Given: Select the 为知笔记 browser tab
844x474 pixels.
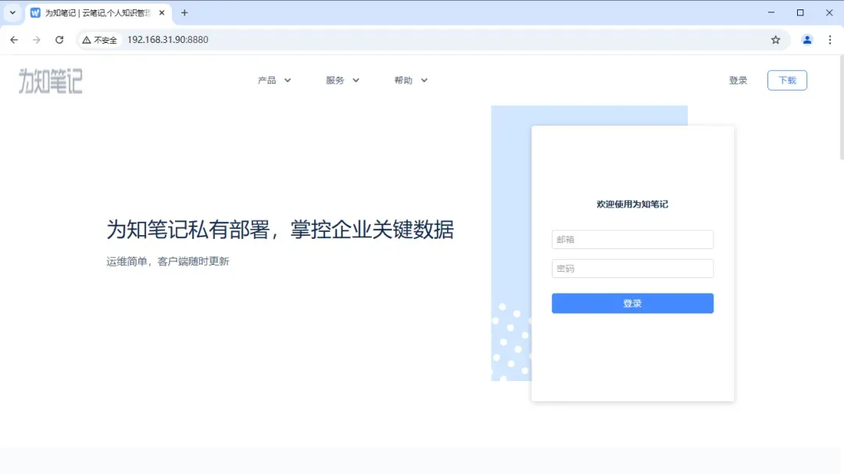Looking at the screenshot, I should click(x=98, y=13).
